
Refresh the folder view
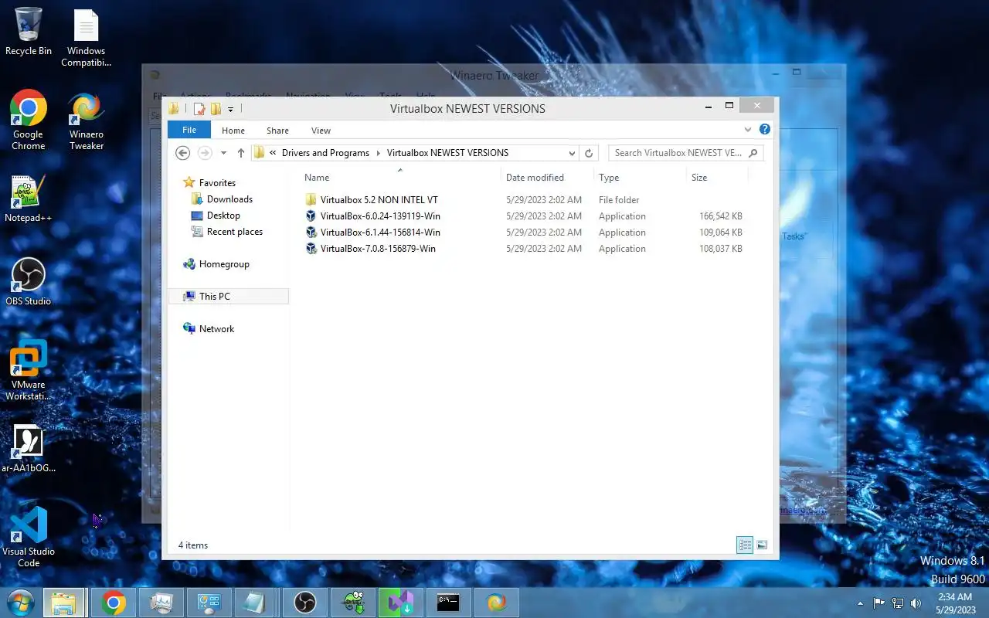pos(589,153)
